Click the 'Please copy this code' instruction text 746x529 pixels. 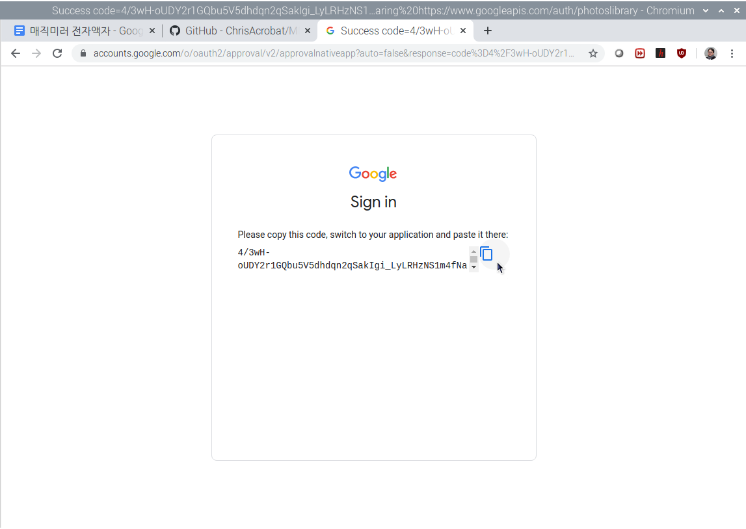373,235
